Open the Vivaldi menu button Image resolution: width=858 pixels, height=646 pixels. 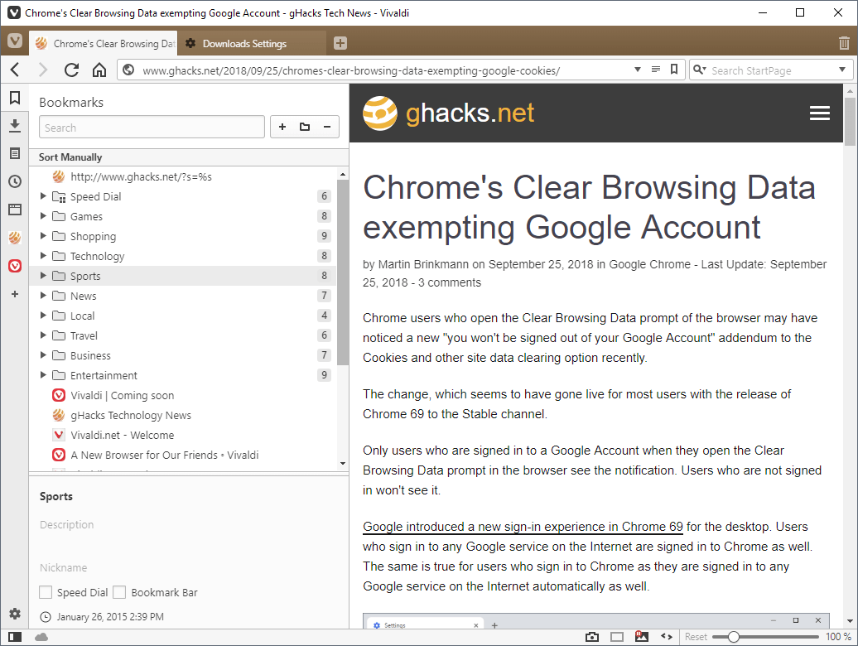[x=15, y=41]
